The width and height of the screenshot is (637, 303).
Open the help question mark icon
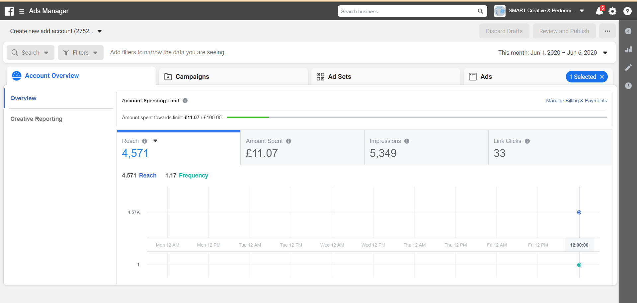pyautogui.click(x=627, y=11)
